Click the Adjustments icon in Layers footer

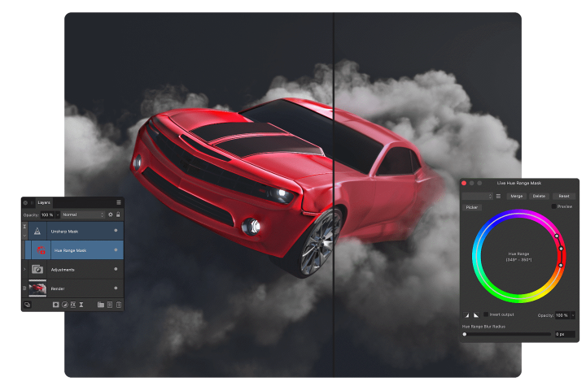click(64, 305)
